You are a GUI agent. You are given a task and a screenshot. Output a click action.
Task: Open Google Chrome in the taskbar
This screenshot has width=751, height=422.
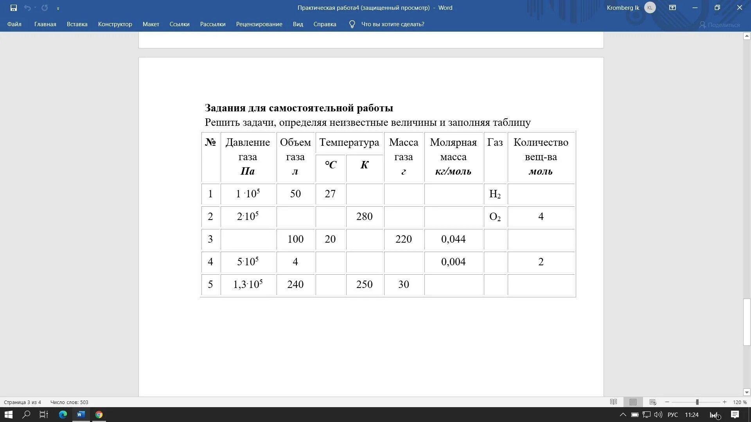pos(99,415)
